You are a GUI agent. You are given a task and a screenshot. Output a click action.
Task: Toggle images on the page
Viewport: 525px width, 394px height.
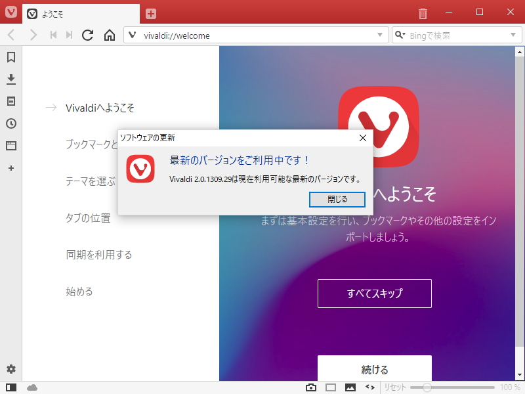352,387
